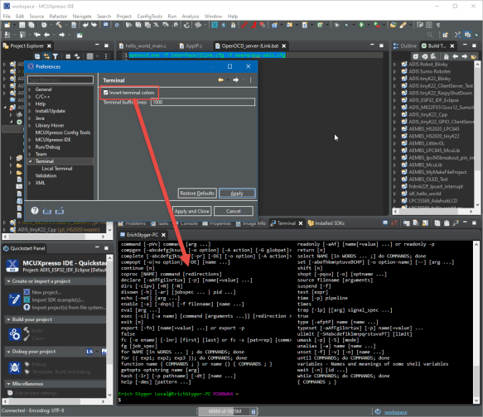The height and width of the screenshot is (417, 483).
Task: Open the Navigate menu
Action: (82, 17)
